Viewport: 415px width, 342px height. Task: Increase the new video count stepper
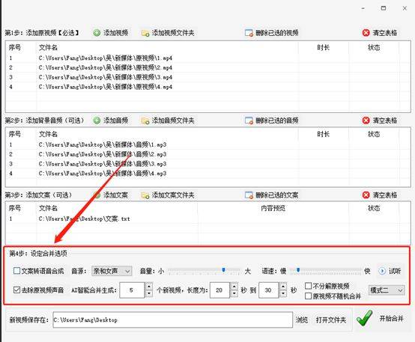point(149,287)
